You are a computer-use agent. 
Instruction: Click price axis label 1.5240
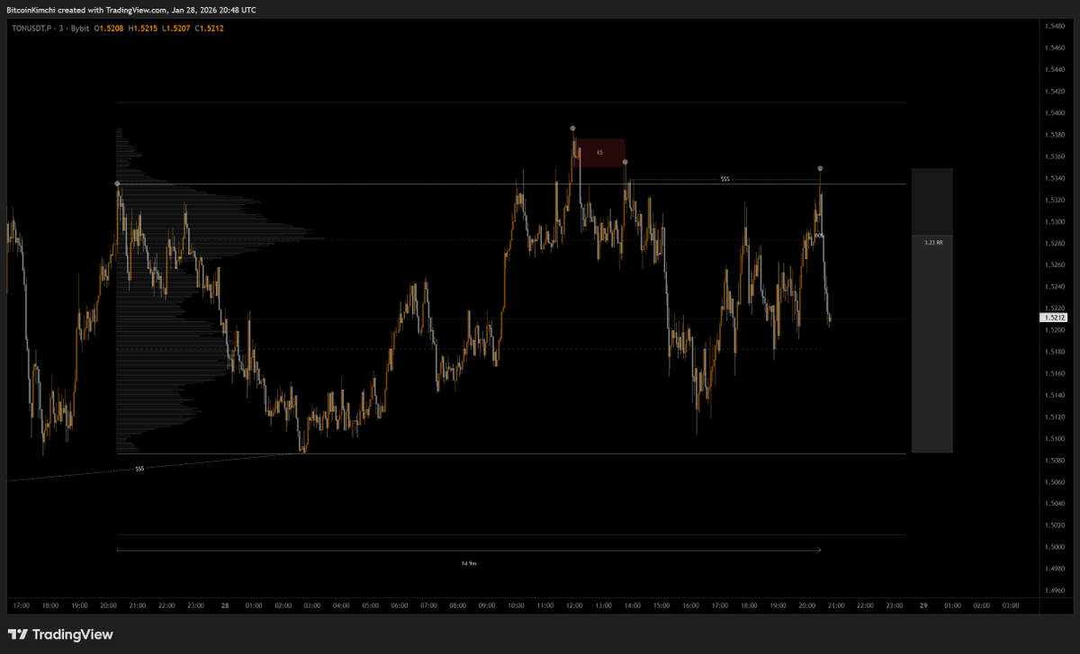coord(1055,286)
